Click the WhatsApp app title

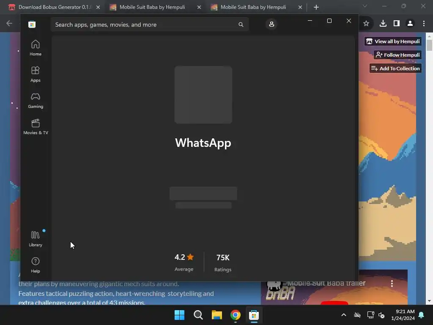[x=203, y=143]
